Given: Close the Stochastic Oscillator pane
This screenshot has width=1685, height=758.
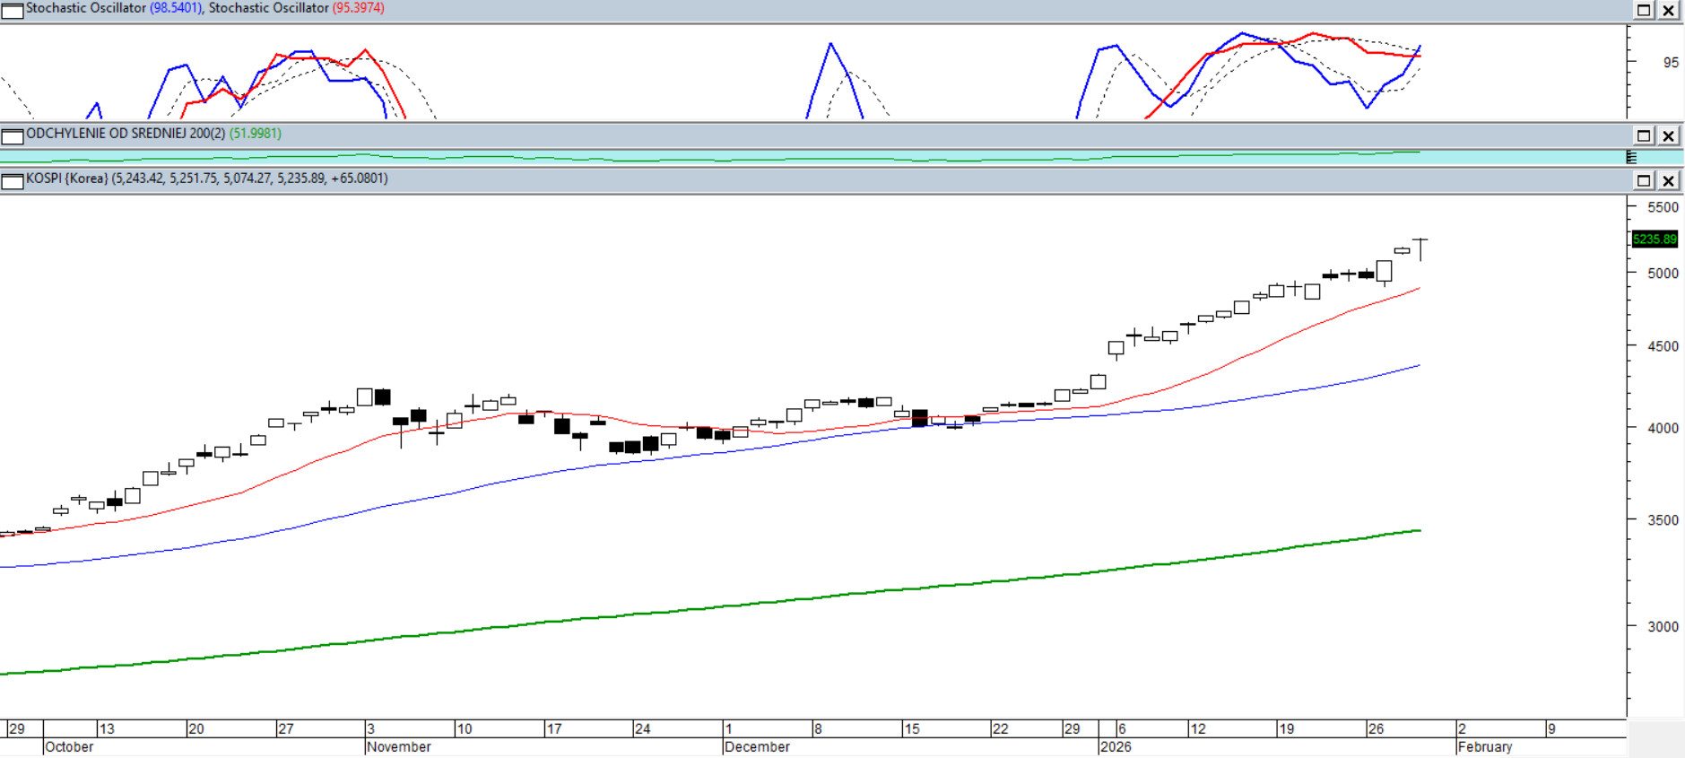Looking at the screenshot, I should pos(1668,11).
